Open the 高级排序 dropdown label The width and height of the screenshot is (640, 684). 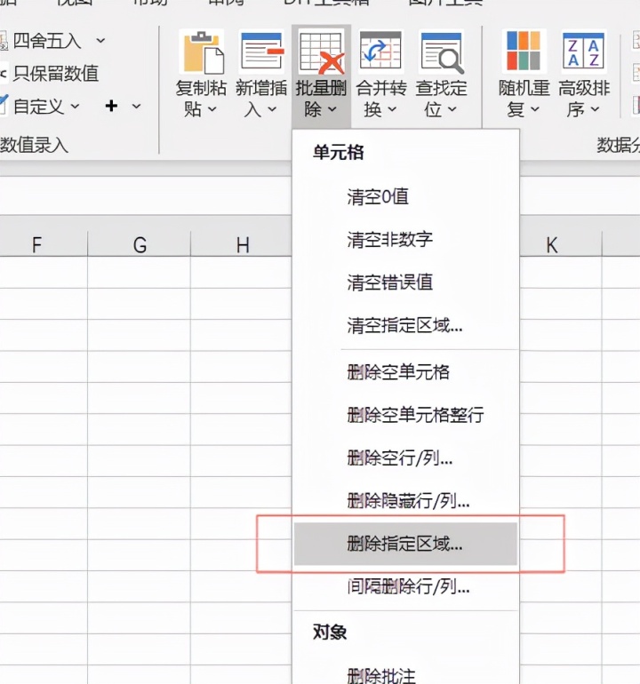pos(584,99)
